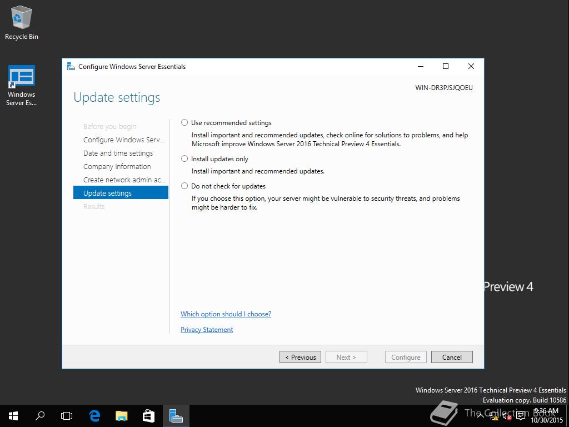Select Install updates only option

click(x=214, y=158)
